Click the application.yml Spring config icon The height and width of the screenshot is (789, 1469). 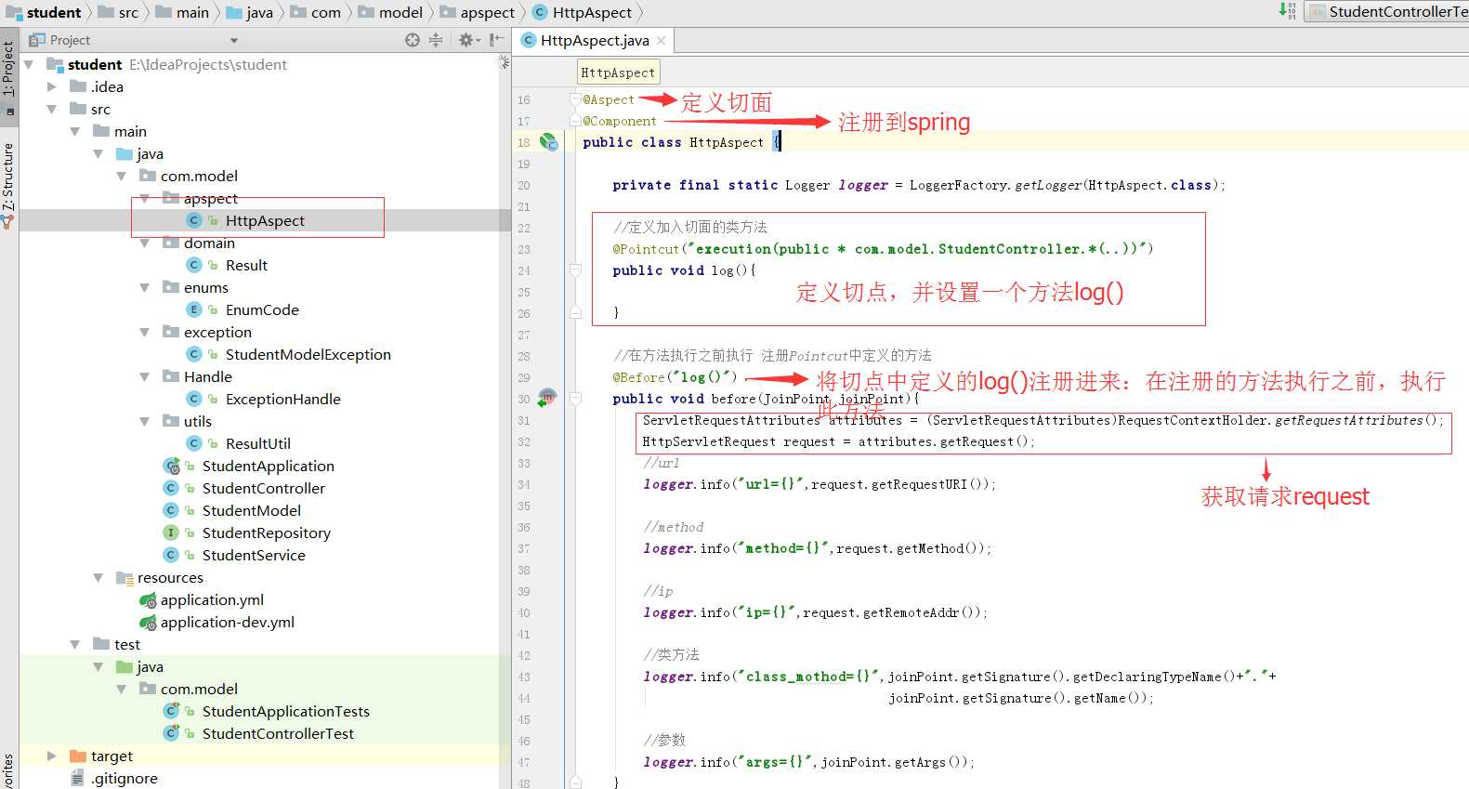click(148, 600)
